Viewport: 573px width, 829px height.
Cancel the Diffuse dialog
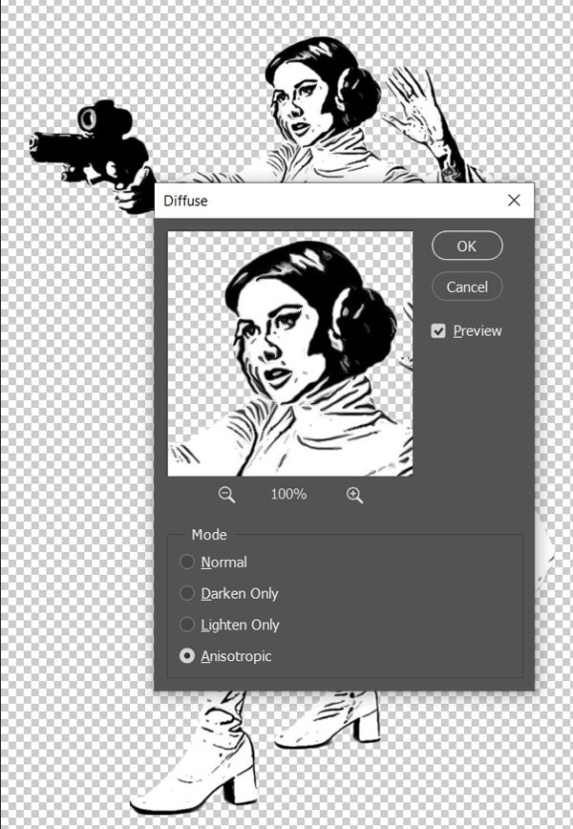click(x=467, y=287)
